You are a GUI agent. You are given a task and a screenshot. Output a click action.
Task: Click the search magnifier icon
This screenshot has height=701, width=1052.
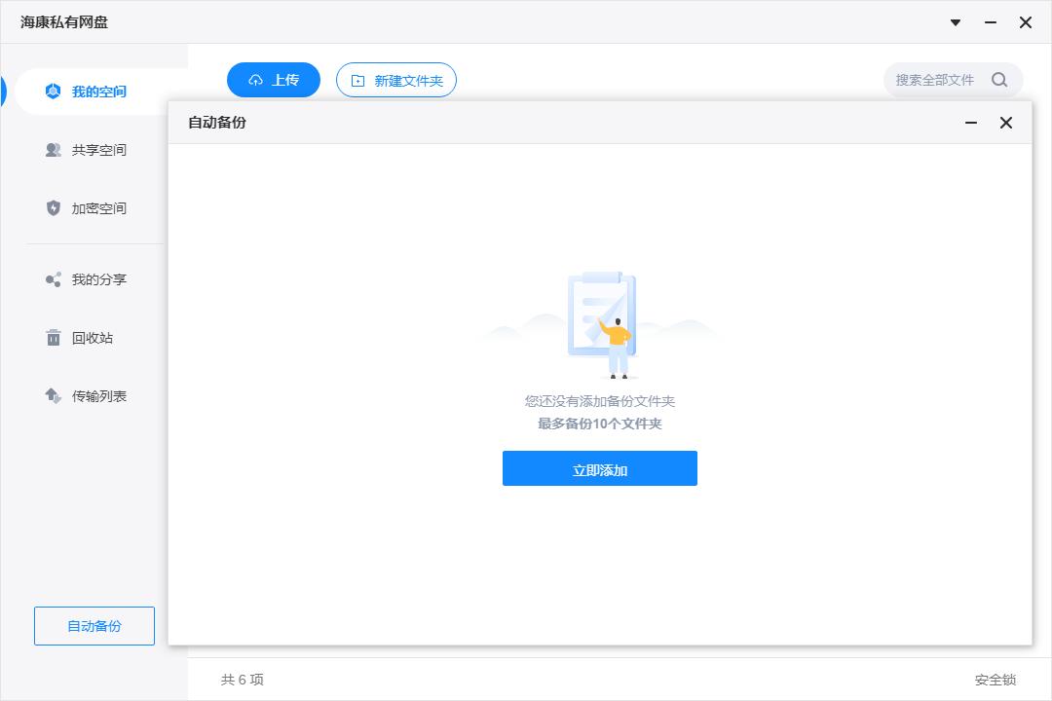pyautogui.click(x=999, y=80)
